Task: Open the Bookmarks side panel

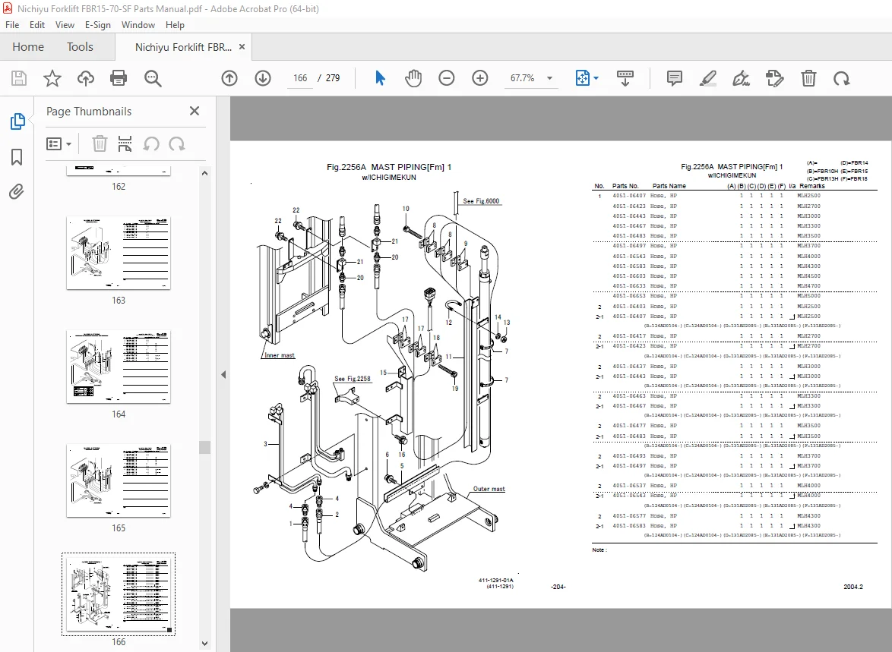Action: [x=17, y=157]
